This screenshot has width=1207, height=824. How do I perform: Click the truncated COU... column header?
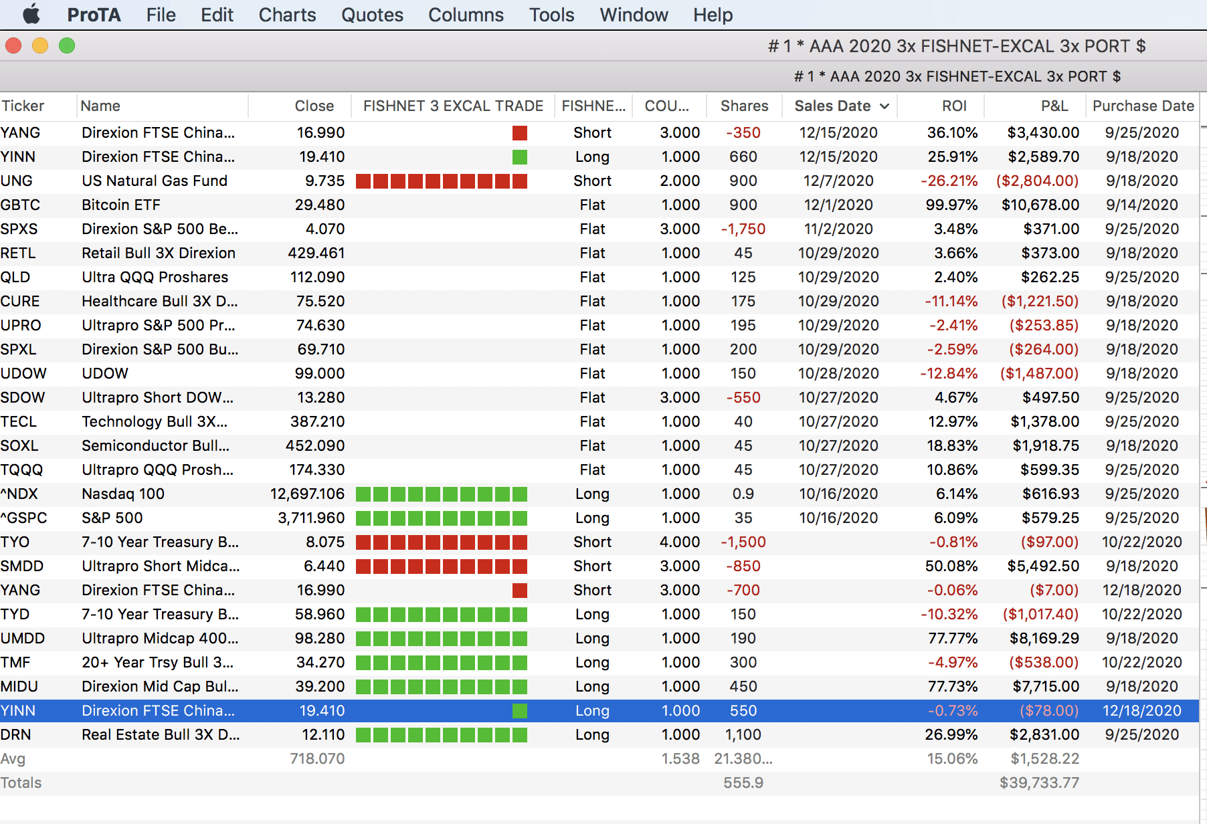pos(666,106)
